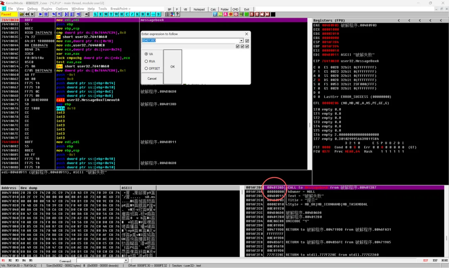Open the CPU window with the C icon
Image resolution: width=449 pixels, height=268 pixels.
[127, 14]
